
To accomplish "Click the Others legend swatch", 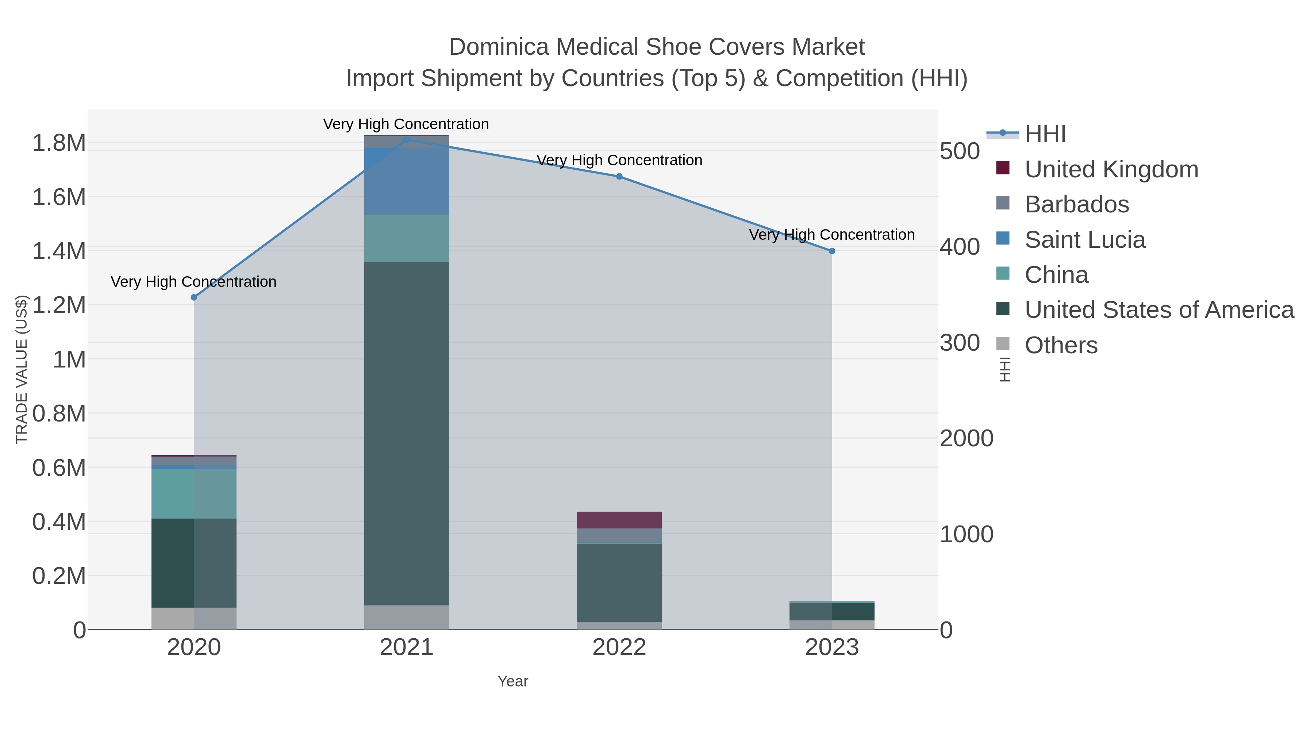I will tap(1003, 344).
